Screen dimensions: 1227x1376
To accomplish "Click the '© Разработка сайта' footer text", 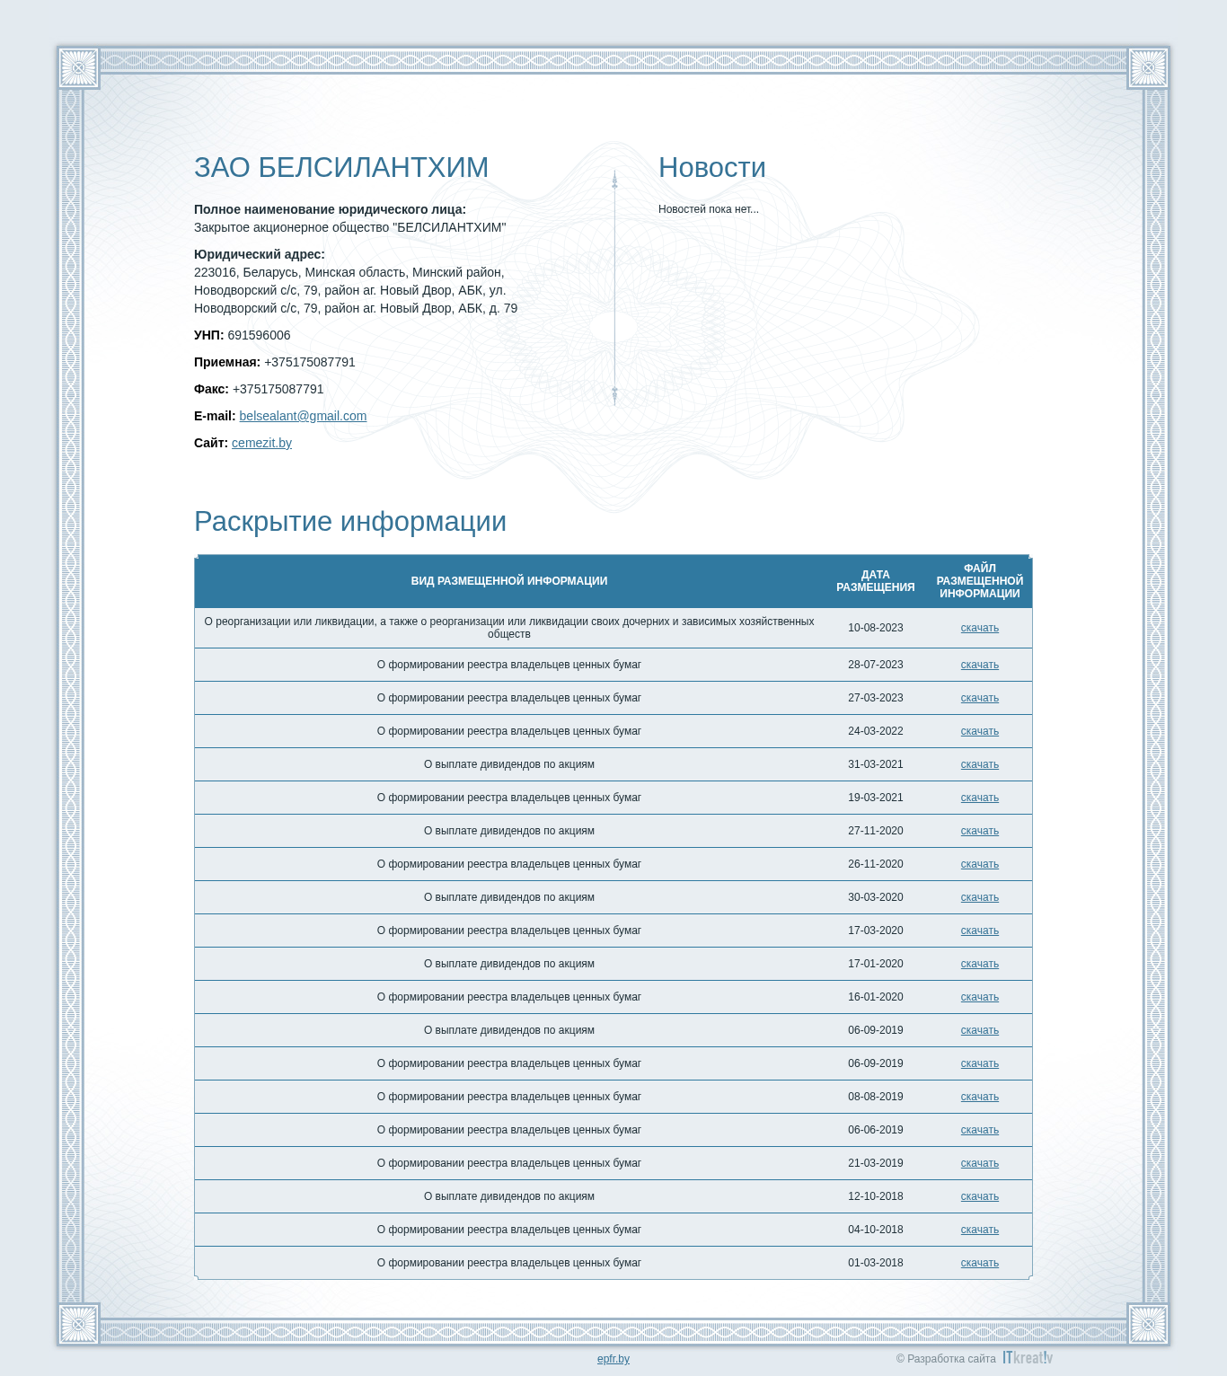I will (946, 1359).
